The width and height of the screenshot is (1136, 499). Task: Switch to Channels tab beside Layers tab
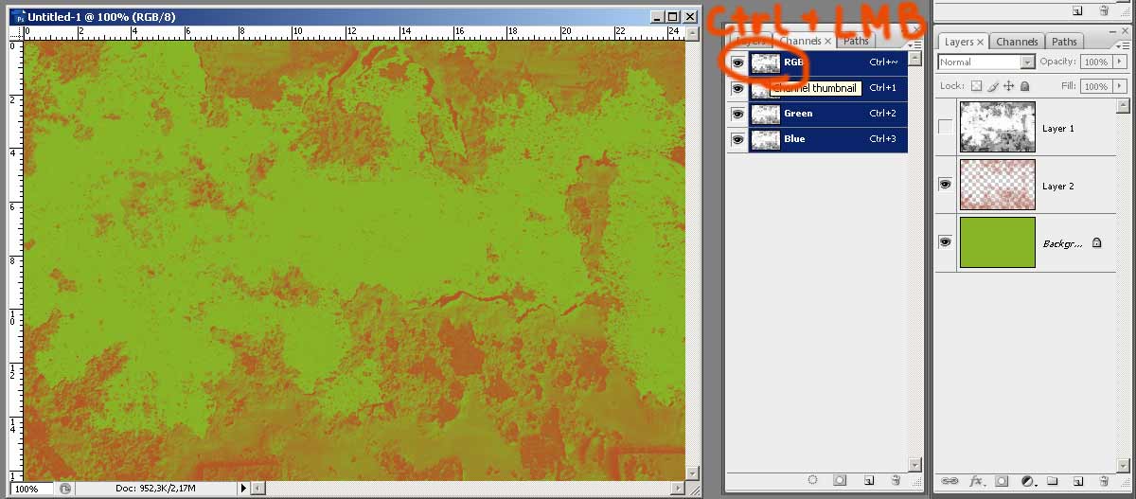1017,42
